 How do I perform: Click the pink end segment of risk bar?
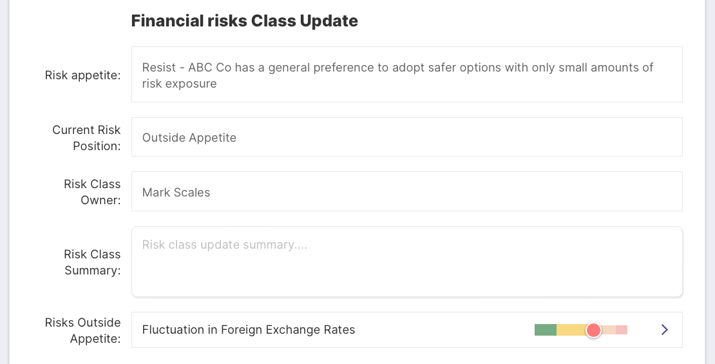(622, 330)
